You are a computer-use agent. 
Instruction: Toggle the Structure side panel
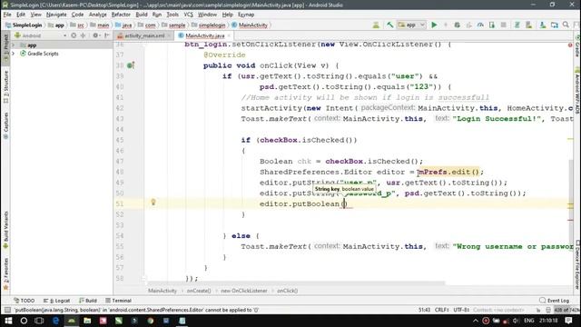pyautogui.click(x=5, y=87)
